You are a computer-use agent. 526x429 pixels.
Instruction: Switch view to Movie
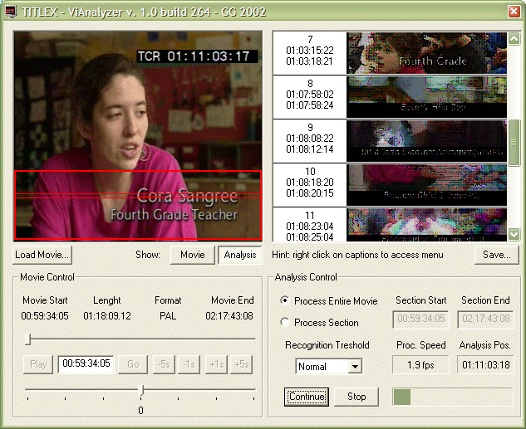click(193, 255)
